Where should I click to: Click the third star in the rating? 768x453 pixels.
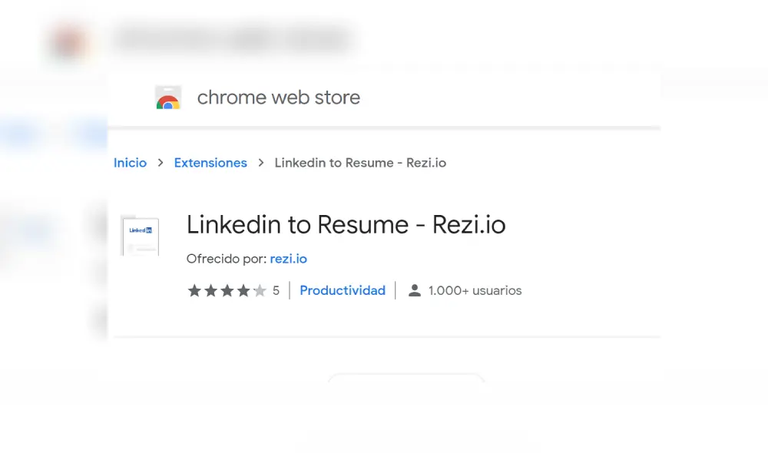pos(227,290)
